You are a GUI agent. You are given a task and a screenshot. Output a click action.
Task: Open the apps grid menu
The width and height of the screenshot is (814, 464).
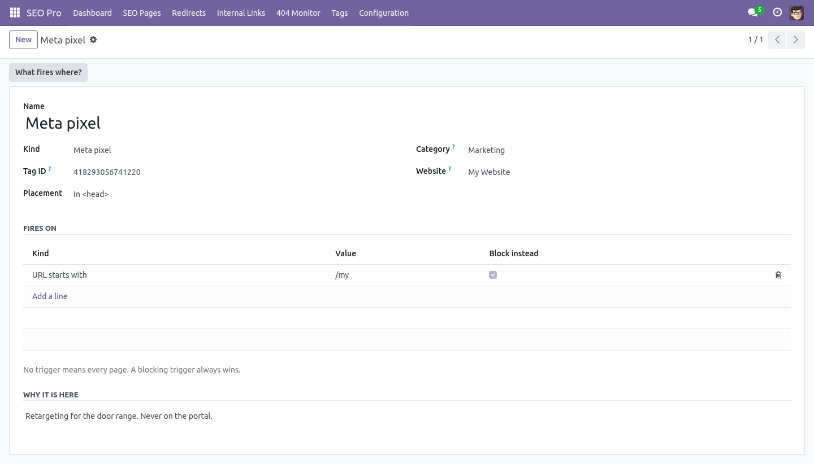tap(15, 12)
